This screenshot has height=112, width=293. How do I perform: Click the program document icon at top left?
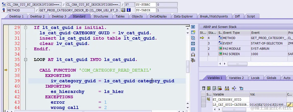click(x=4, y=5)
